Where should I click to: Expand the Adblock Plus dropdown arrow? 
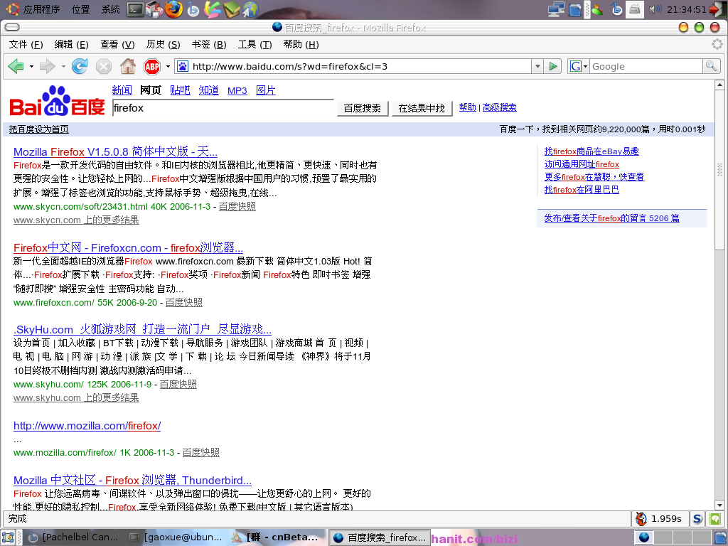click(168, 66)
